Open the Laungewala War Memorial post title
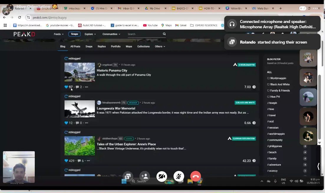 [x=116, y=108]
